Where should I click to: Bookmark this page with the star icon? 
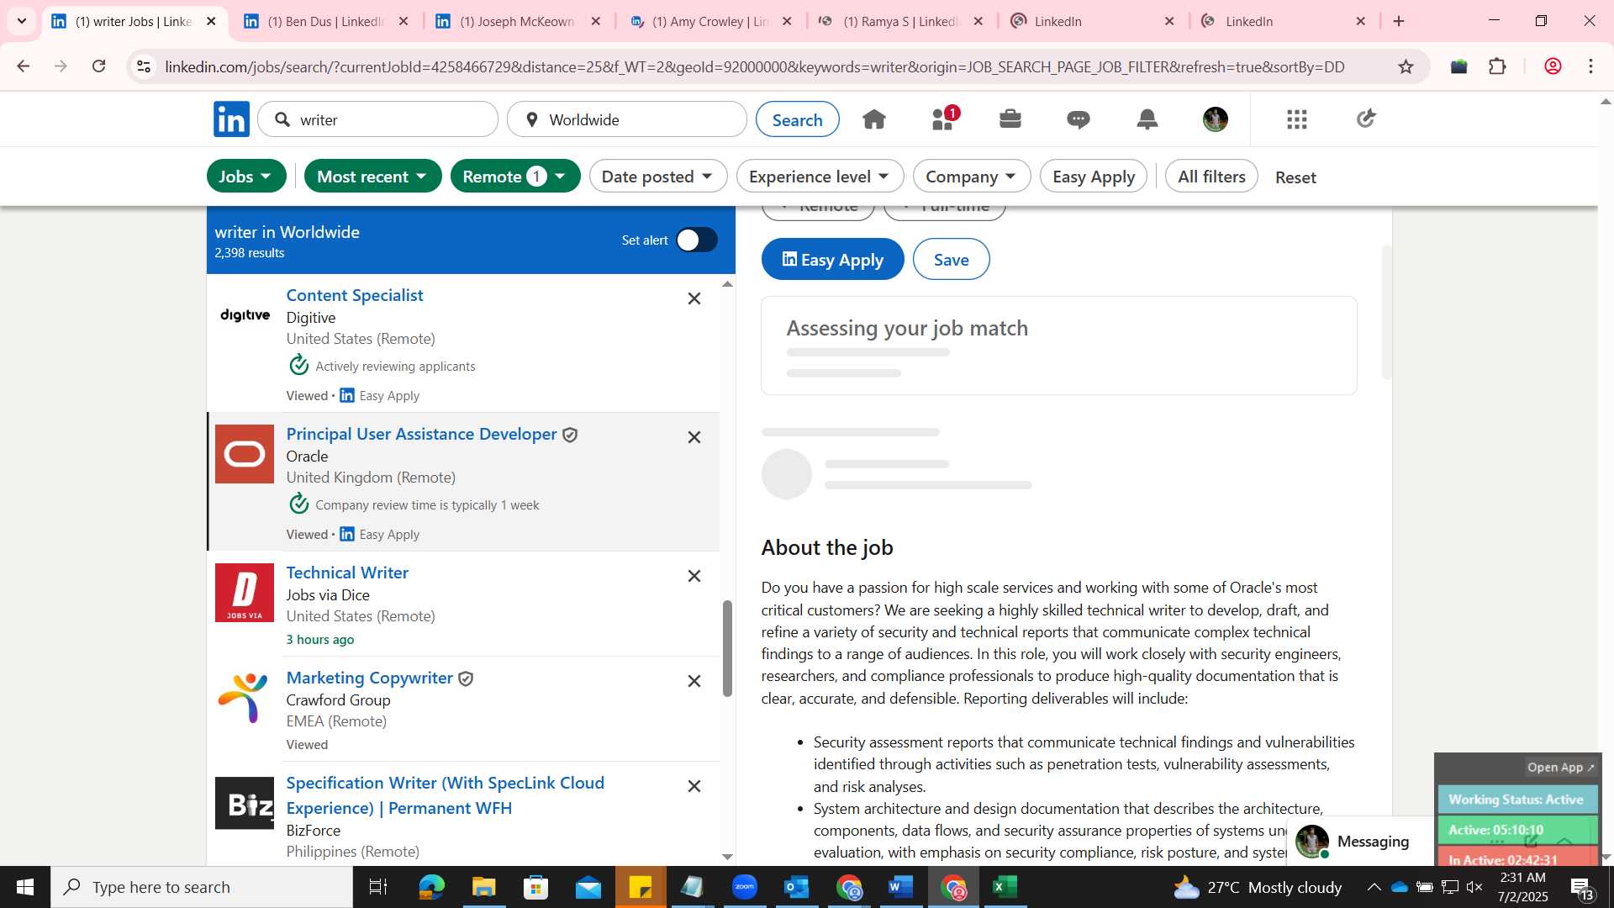point(1406,66)
